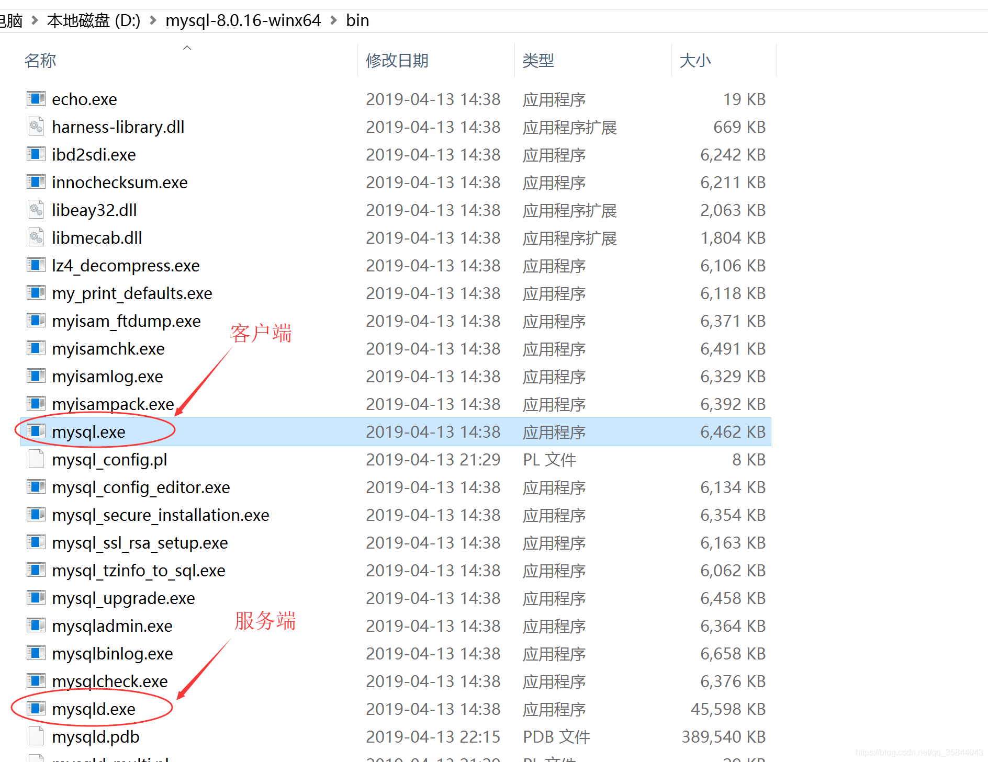Select file name ibd2sdi.exe
Viewport: 988px width, 762px height.
(x=94, y=155)
